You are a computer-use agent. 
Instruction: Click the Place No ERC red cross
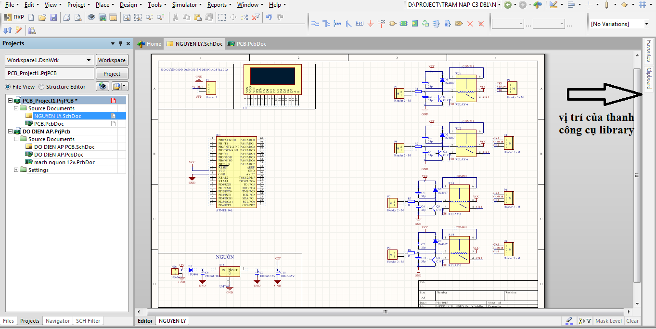click(470, 24)
